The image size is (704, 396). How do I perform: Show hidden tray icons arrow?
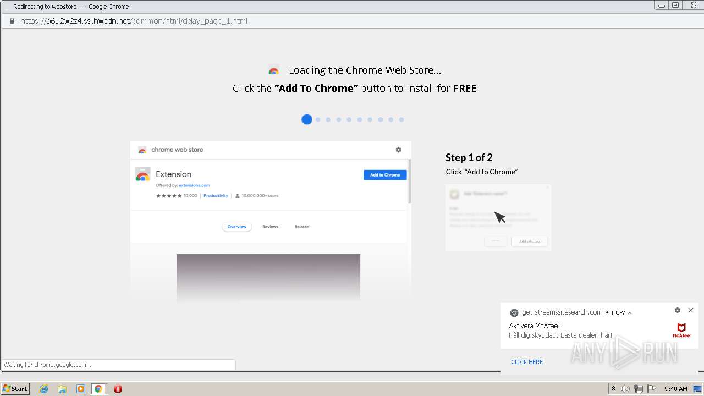tap(613, 388)
